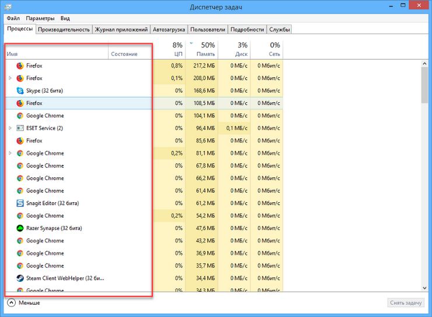Click the Firefox icon in the highlighted 108,5 МБ row
This screenshot has width=432, height=317.
click(x=20, y=104)
